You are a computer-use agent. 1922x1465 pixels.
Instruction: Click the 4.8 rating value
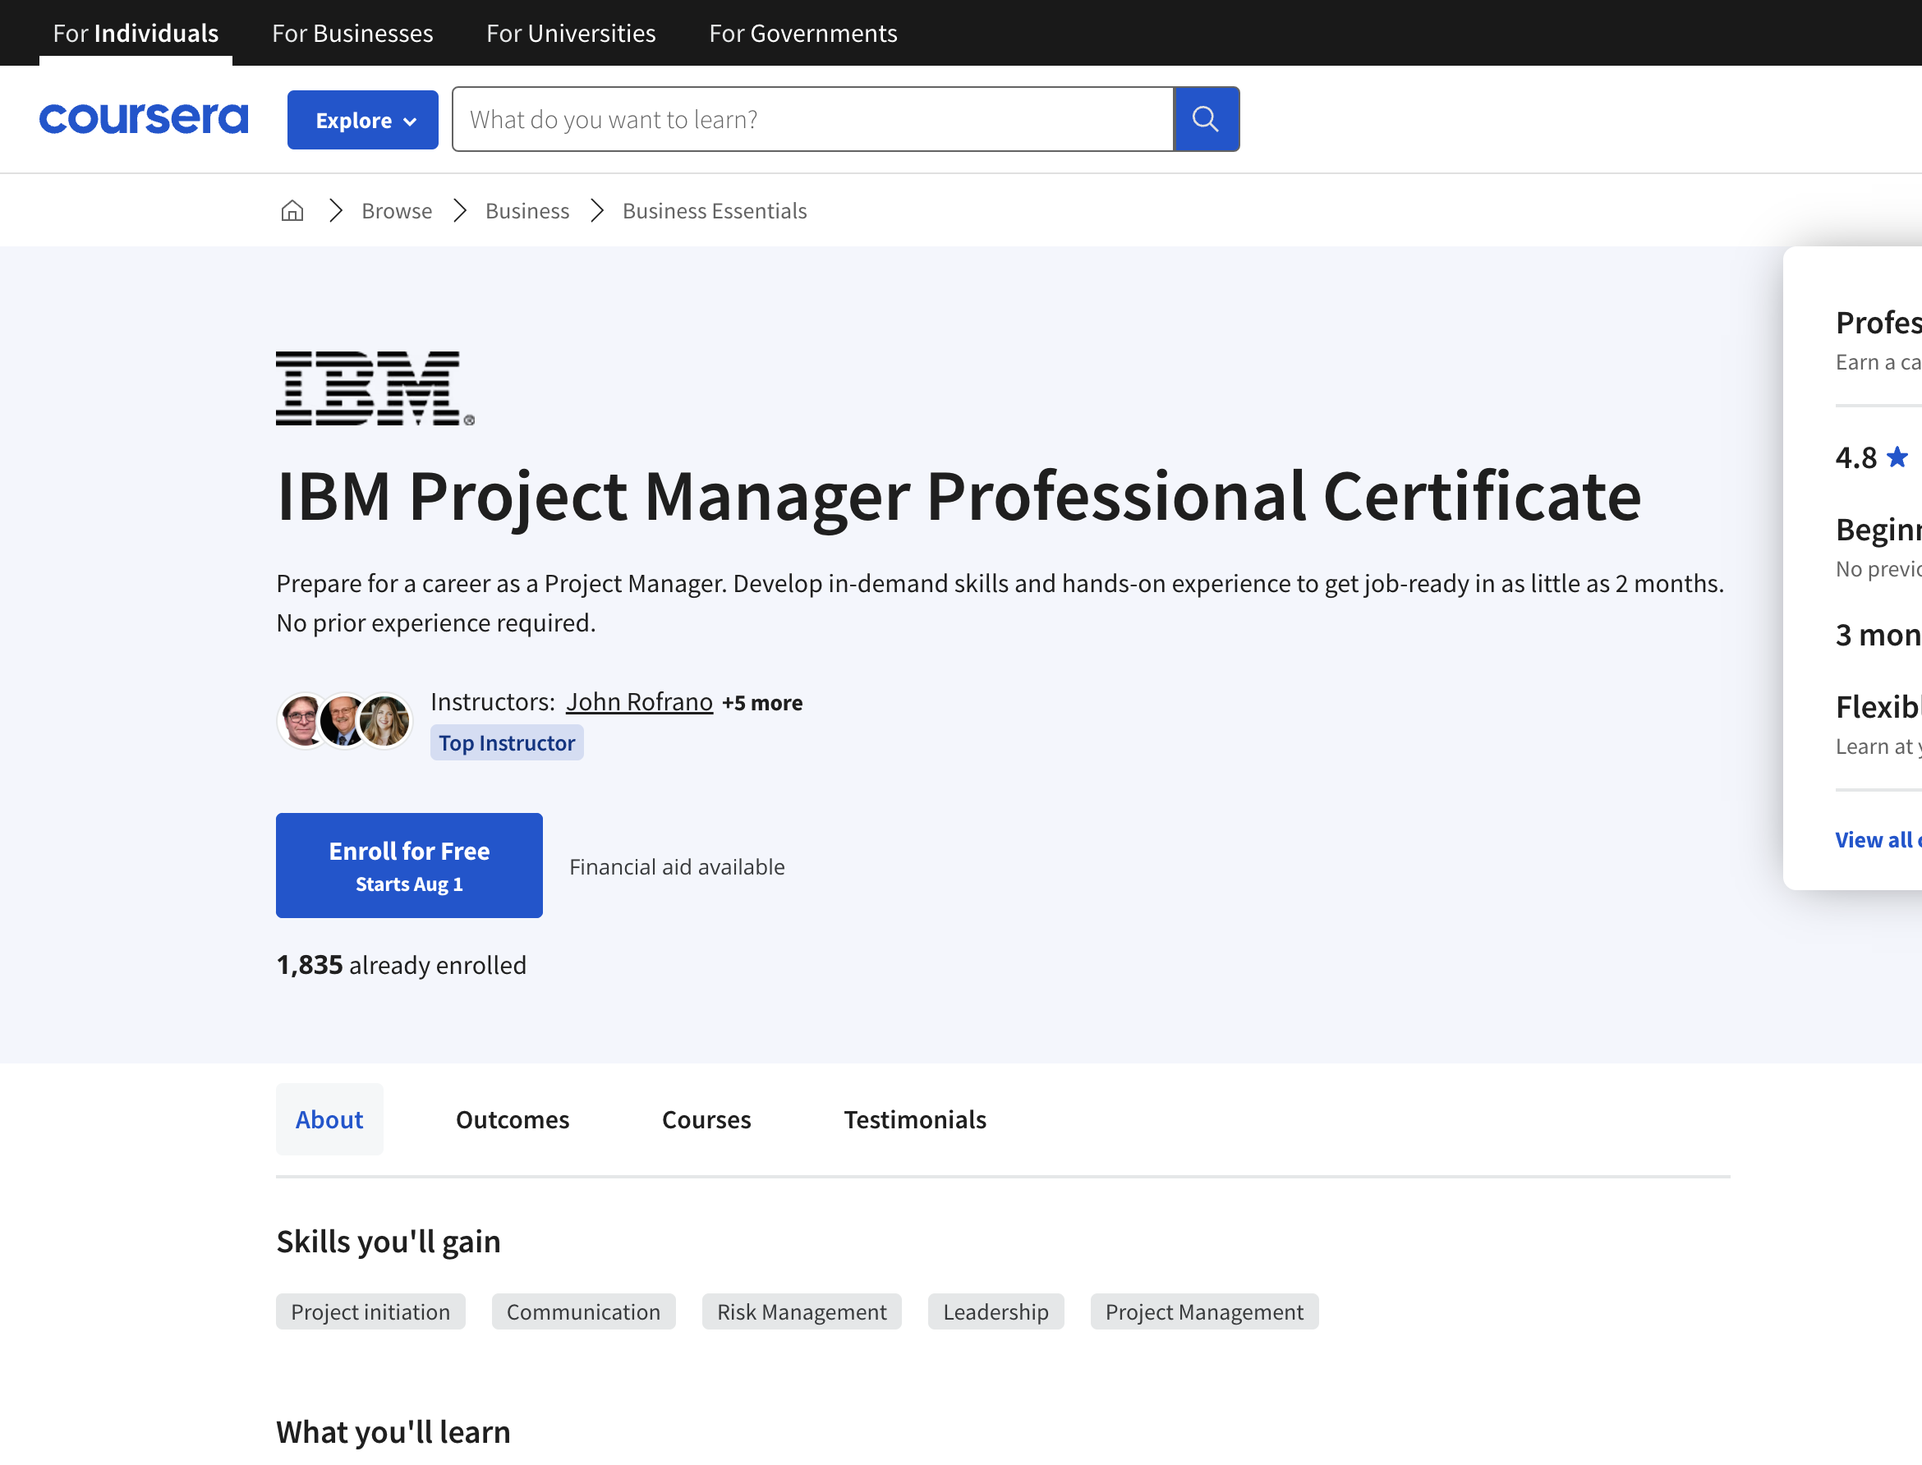(x=1855, y=457)
